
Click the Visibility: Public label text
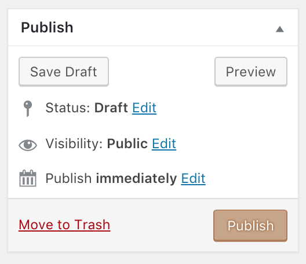click(x=97, y=144)
